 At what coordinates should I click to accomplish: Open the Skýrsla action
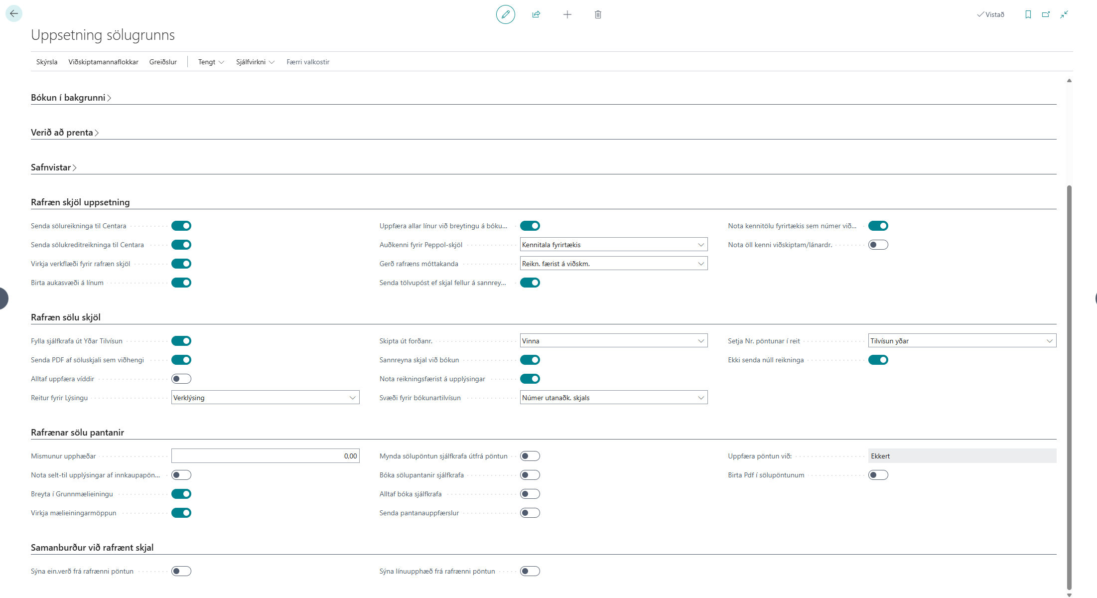coord(47,62)
